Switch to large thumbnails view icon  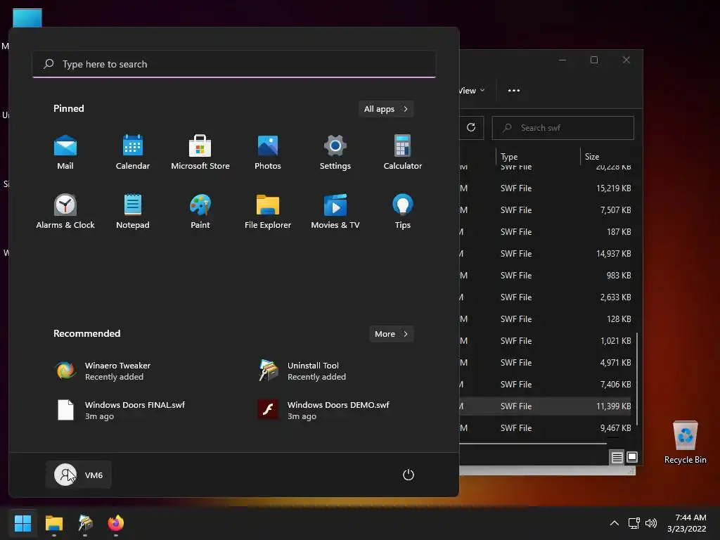(632, 457)
